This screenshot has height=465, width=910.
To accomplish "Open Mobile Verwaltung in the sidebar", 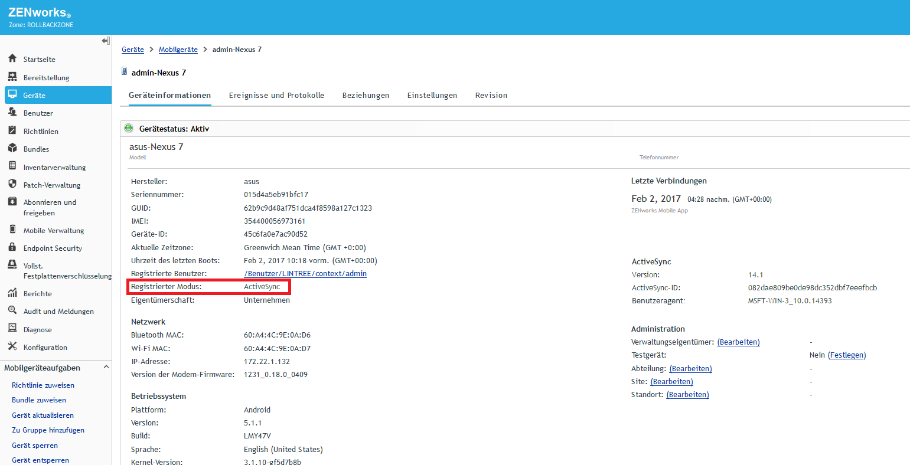I will (x=54, y=230).
